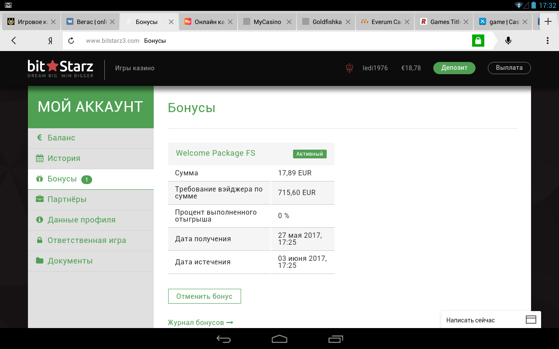Open the Баланс section in sidebar
The width and height of the screenshot is (559, 349).
61,138
